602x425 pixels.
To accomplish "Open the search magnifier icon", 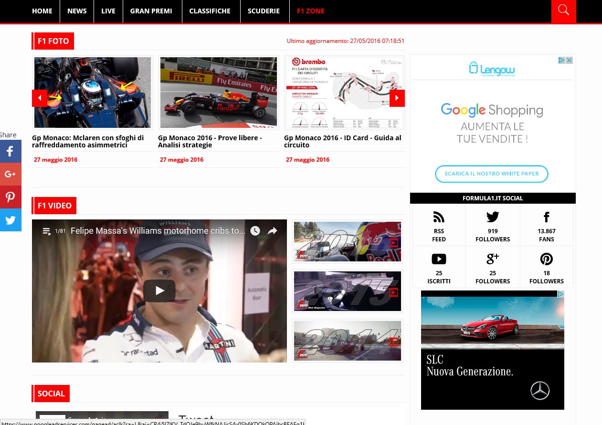I will pyautogui.click(x=563, y=10).
